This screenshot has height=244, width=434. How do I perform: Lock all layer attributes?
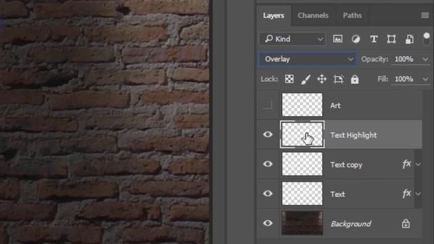point(355,79)
